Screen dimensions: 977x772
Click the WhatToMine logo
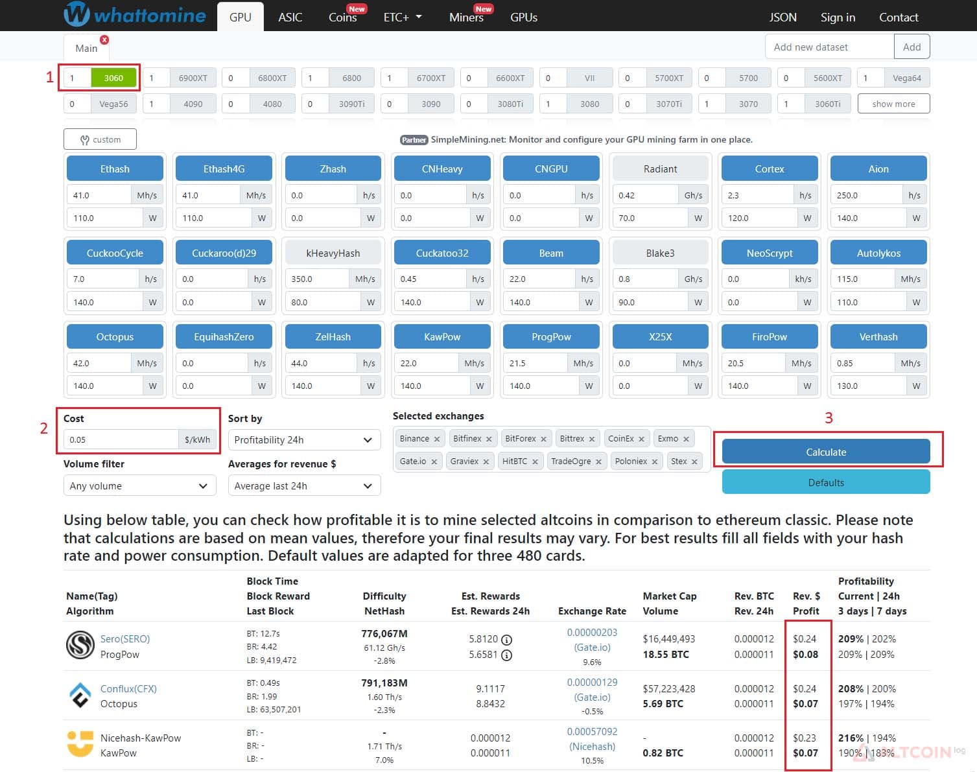pos(135,14)
